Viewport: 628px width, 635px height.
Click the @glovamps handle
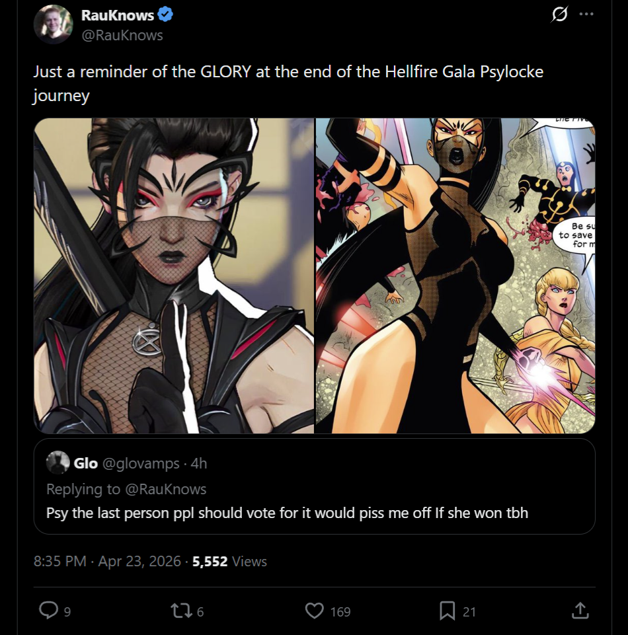[x=141, y=463]
